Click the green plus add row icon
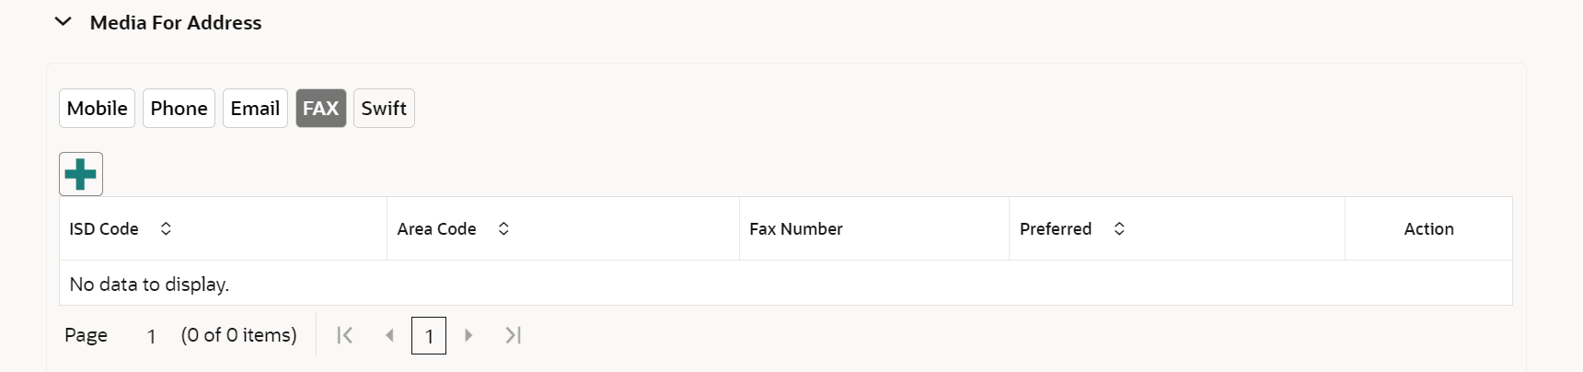Screen dimensions: 1583x372 pos(81,174)
